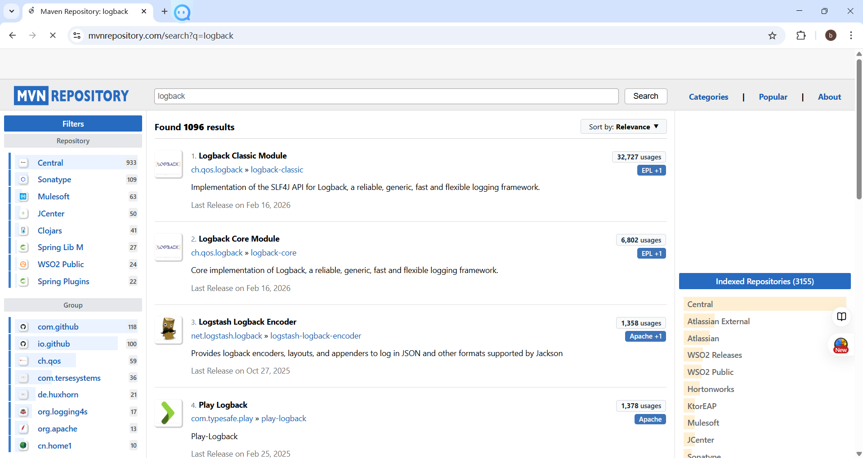Open the WSO2 Releases indexed repository
This screenshot has width=863, height=458.
coord(715,355)
